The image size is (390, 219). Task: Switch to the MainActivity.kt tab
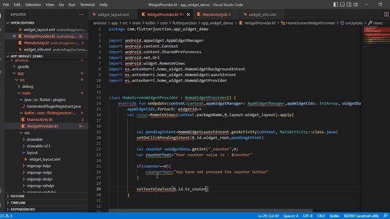point(214,15)
